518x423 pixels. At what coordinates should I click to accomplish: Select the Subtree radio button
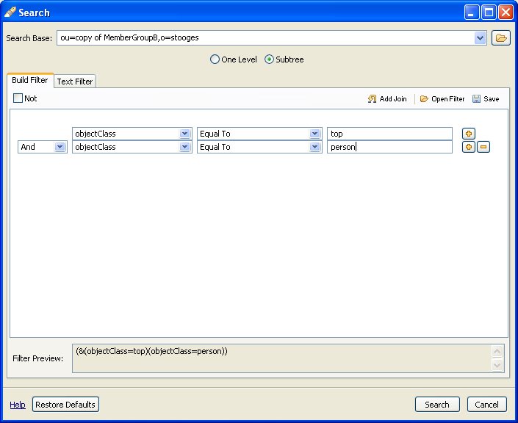click(x=269, y=59)
